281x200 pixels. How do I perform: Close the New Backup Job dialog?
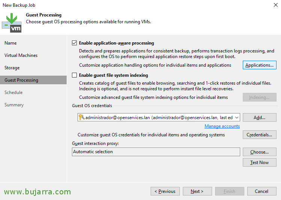point(276,5)
